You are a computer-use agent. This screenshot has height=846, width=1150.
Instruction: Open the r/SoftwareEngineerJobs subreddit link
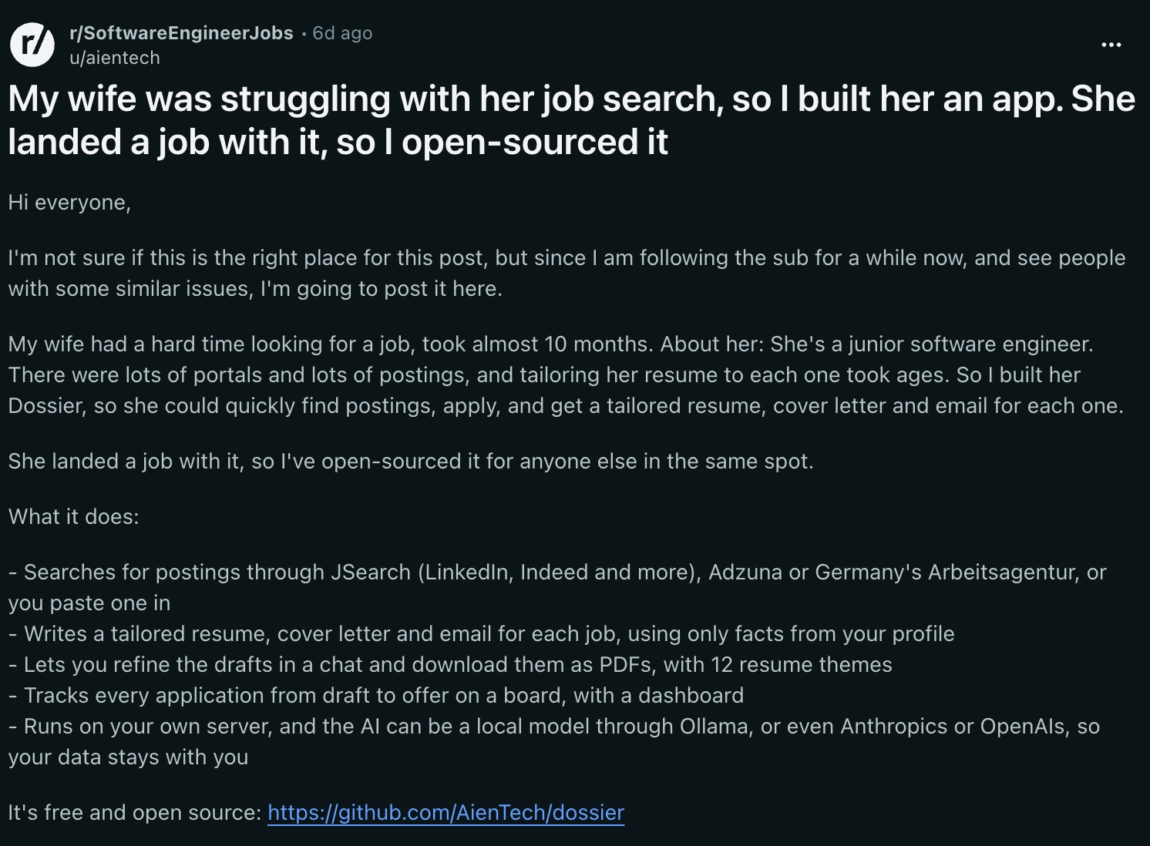pos(181,33)
